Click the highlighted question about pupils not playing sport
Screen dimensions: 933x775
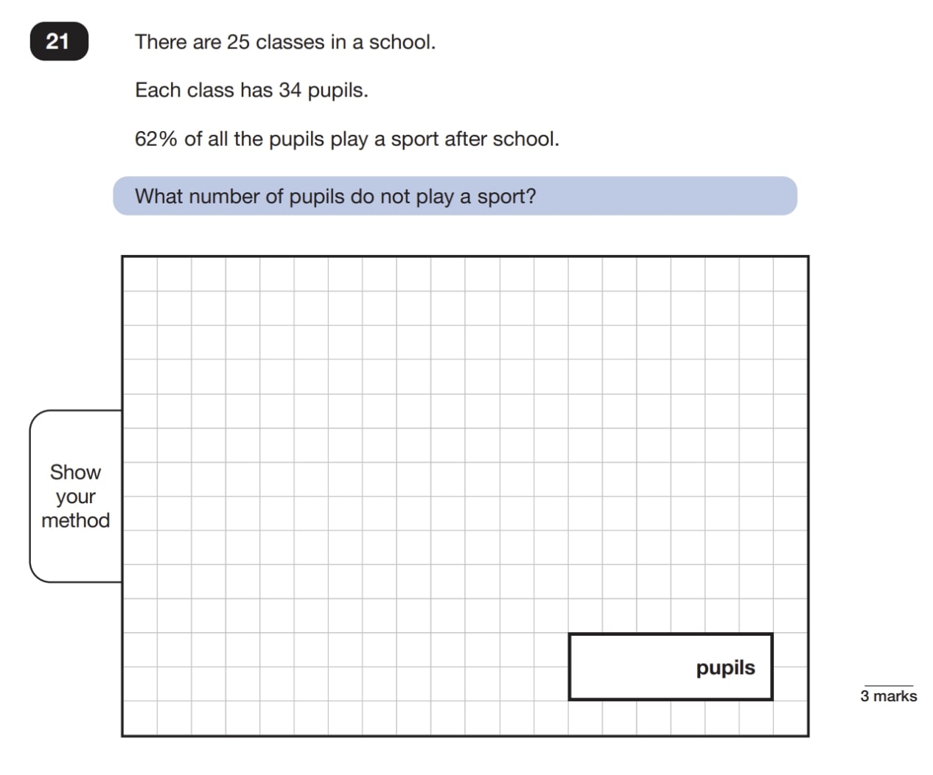335,197
